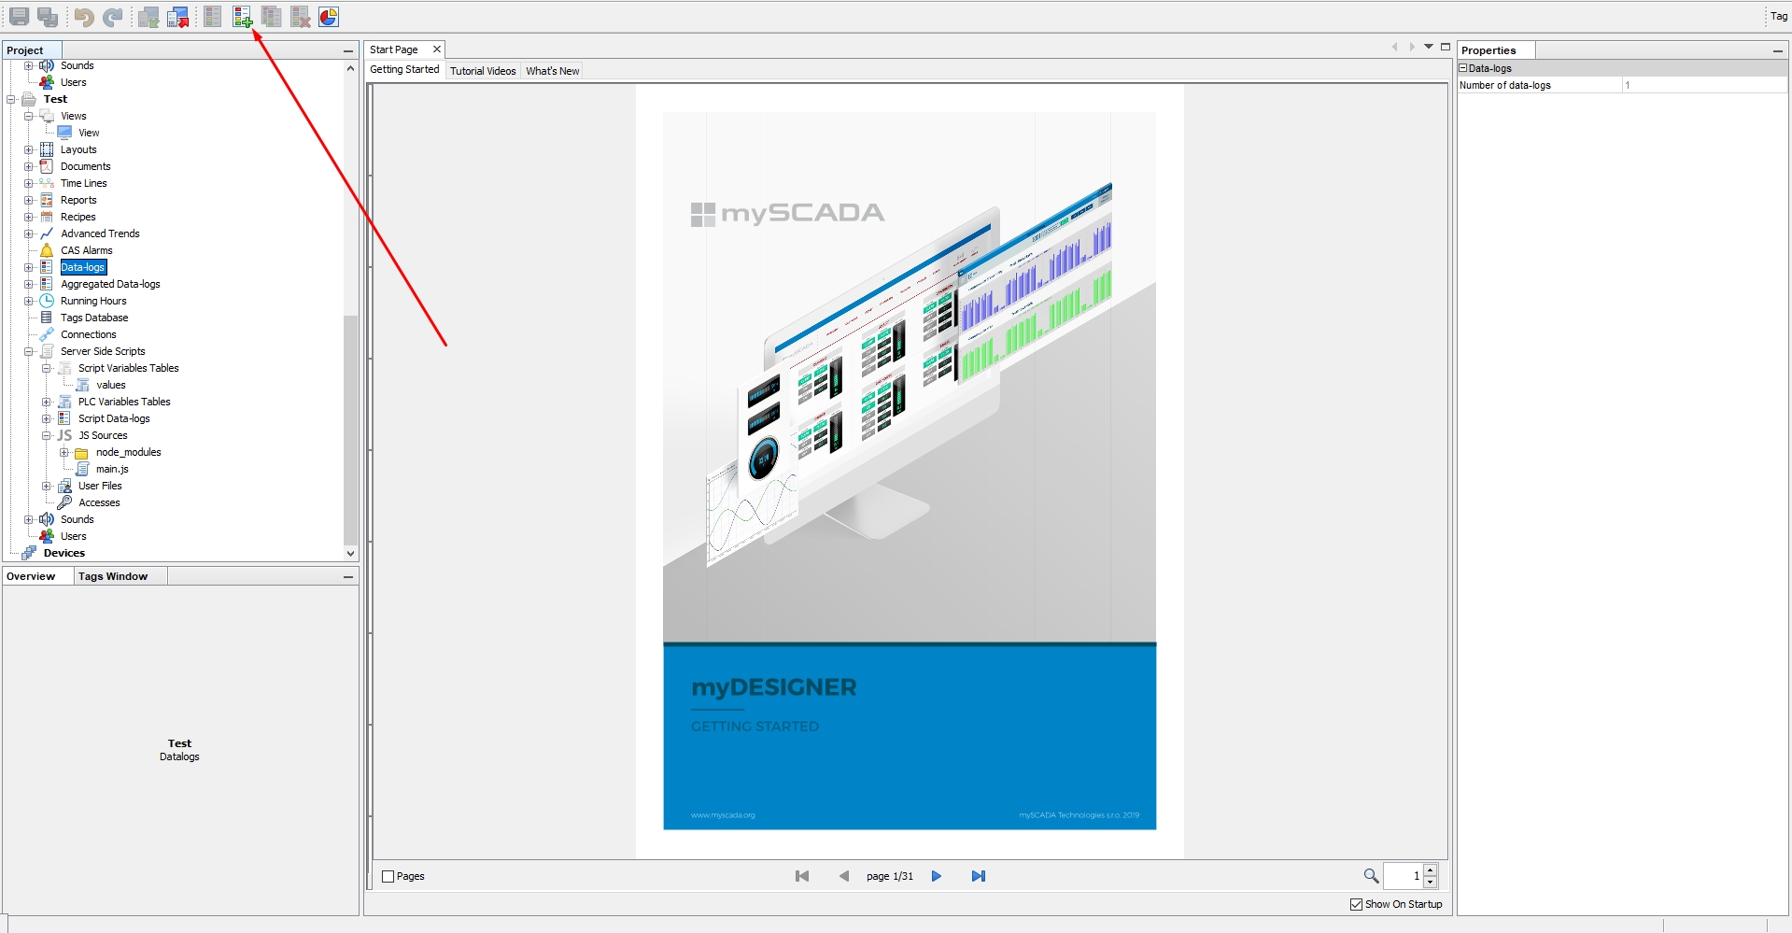This screenshot has height=933, width=1792.
Task: Click the download-from-device icon with green arrow
Action: [x=148, y=17]
